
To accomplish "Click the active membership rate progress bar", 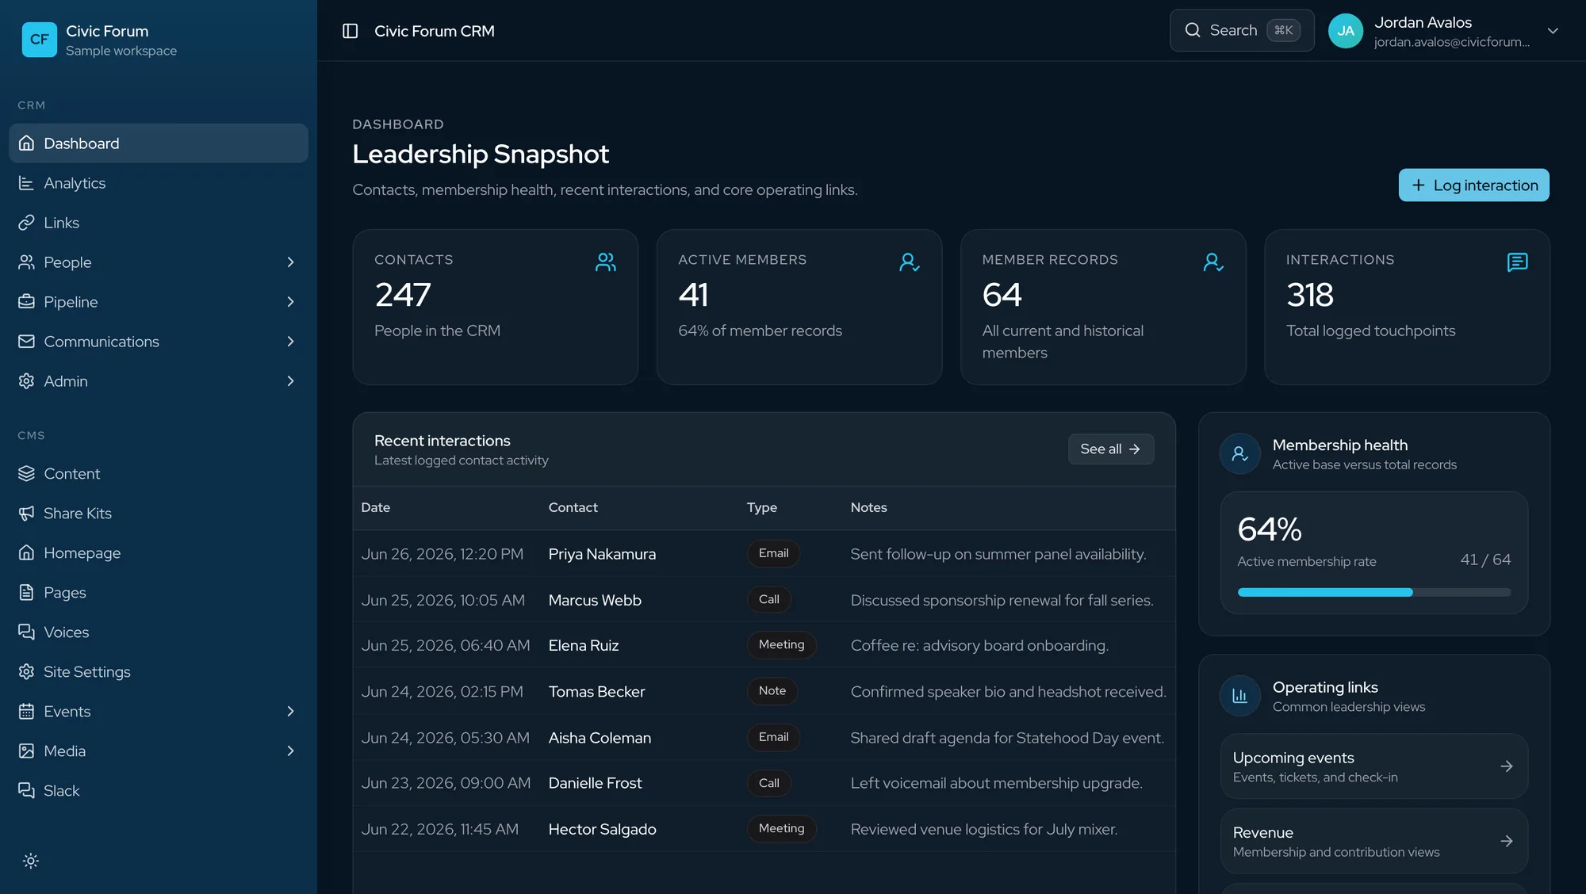I will pos(1373,593).
